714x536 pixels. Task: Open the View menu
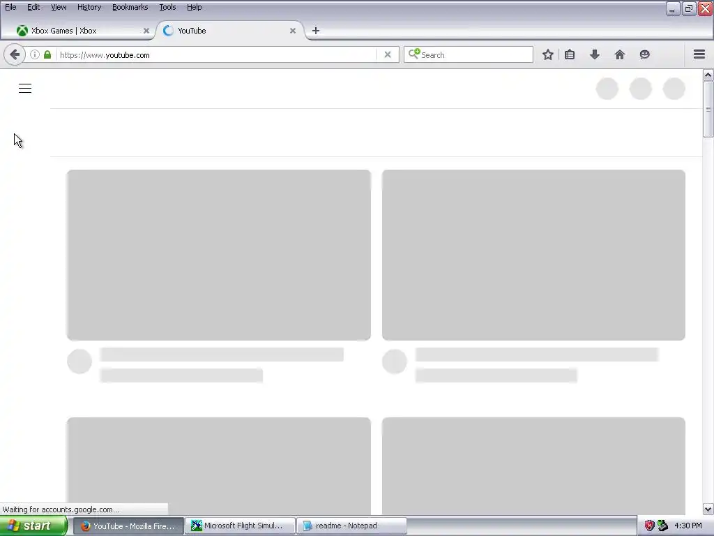coord(59,7)
